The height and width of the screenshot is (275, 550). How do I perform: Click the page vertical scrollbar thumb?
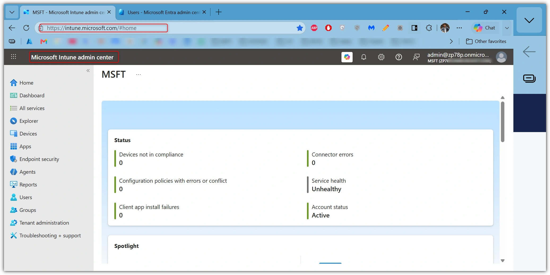(x=503, y=122)
